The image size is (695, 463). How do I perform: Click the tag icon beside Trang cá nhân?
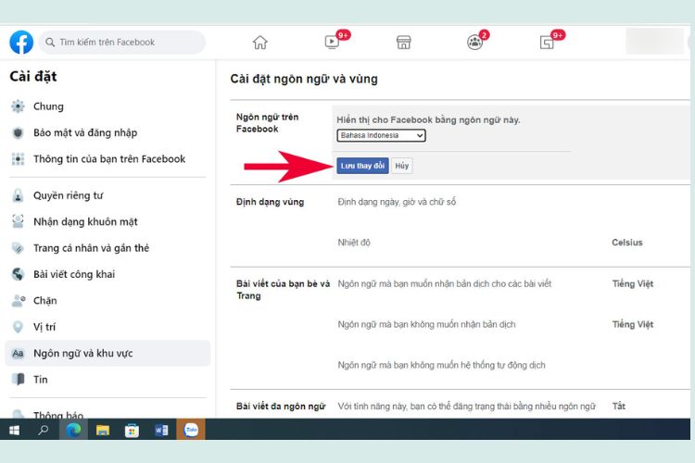[18, 248]
